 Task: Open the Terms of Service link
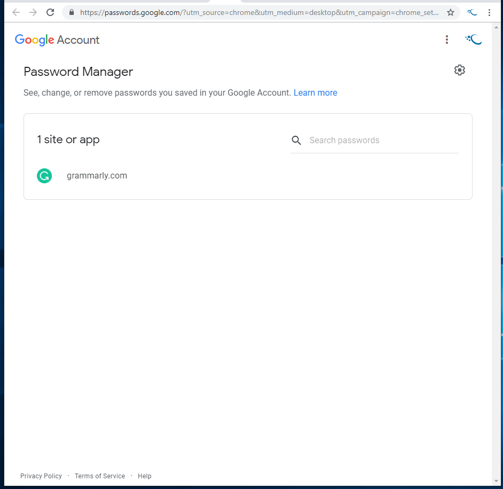pyautogui.click(x=100, y=476)
